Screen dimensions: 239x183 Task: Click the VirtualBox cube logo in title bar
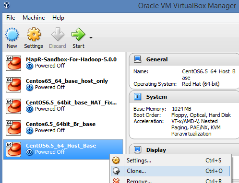tap(7, 5)
